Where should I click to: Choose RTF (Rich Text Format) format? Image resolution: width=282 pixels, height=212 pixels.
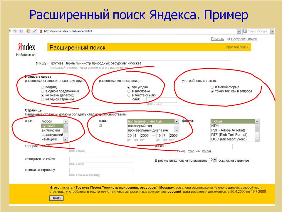233,135
